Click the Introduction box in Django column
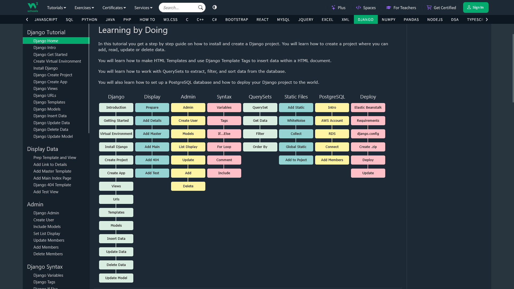 (x=116, y=108)
